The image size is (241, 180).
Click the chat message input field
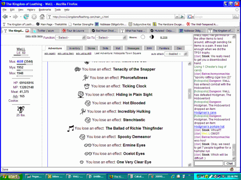[208, 163]
